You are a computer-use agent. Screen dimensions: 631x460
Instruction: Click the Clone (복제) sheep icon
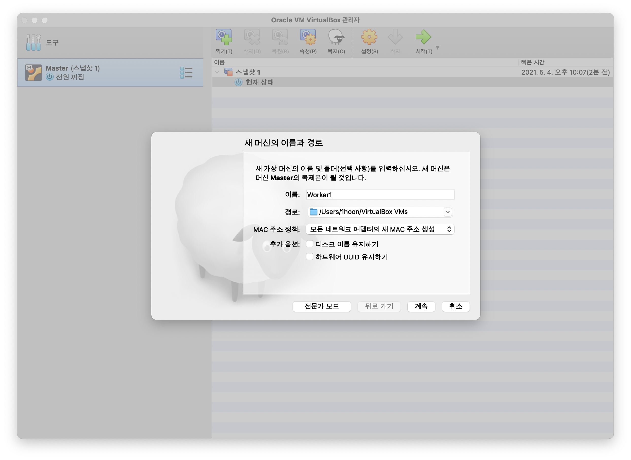tap(336, 37)
